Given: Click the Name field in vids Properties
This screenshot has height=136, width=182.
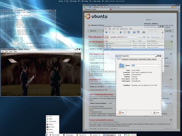Looking at the screenshot, I should point(145,65).
